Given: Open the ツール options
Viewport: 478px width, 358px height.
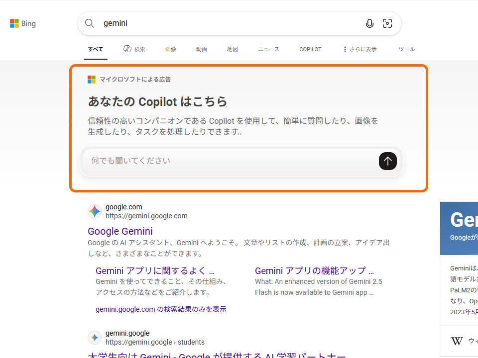Looking at the screenshot, I should coord(407,49).
